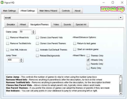Enable Clones Use Parent Vids

point(37,38)
